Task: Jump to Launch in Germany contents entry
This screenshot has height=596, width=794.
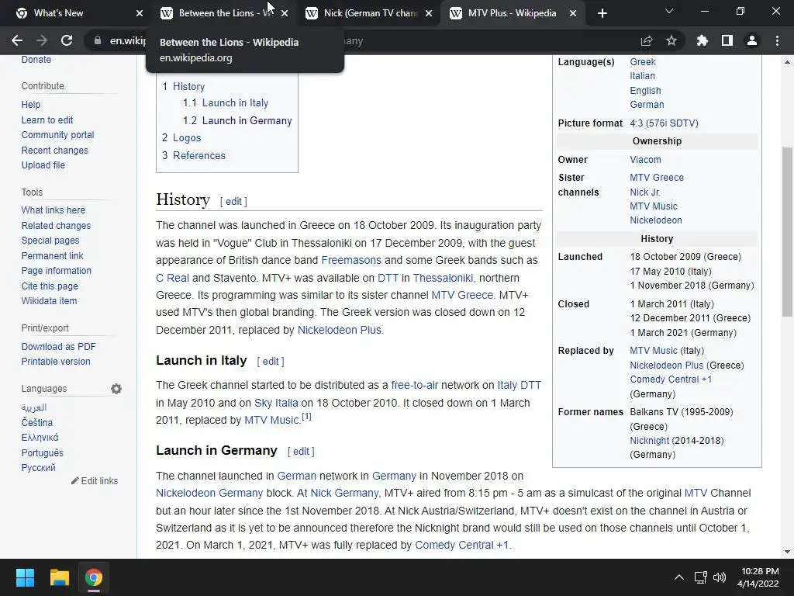Action: (247, 120)
